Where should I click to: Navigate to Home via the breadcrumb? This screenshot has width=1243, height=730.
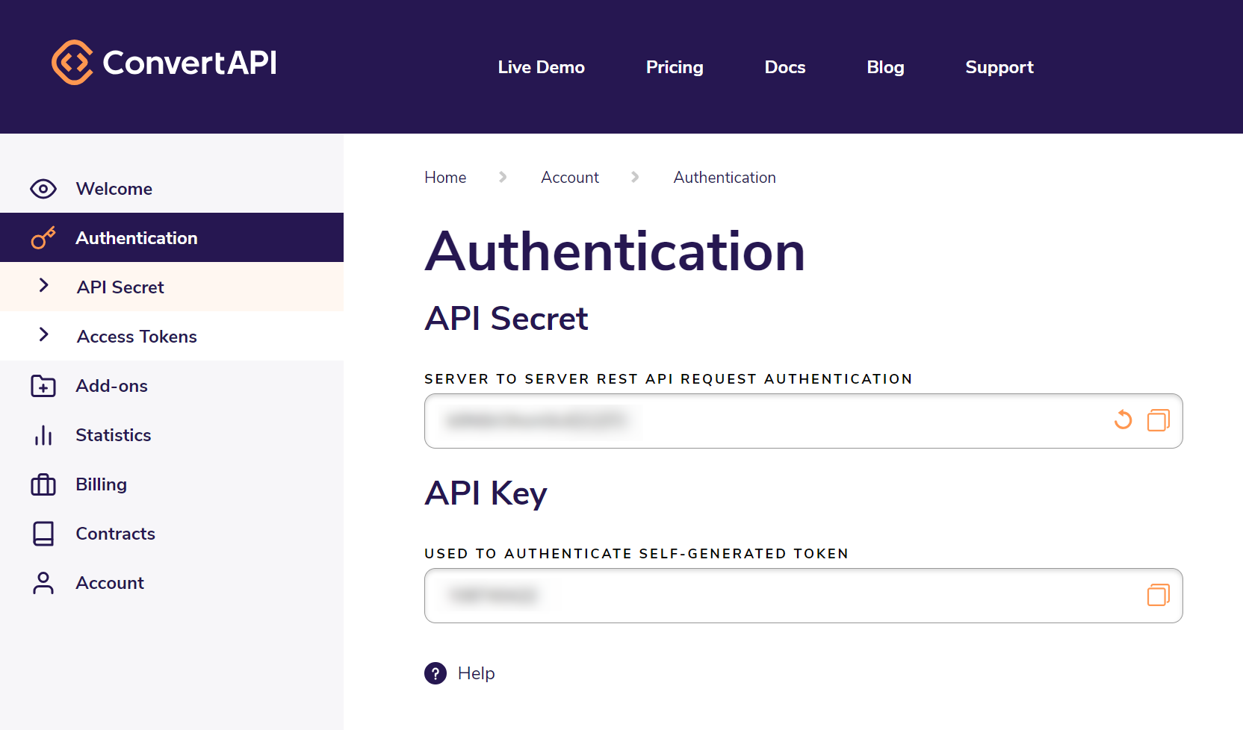445,178
